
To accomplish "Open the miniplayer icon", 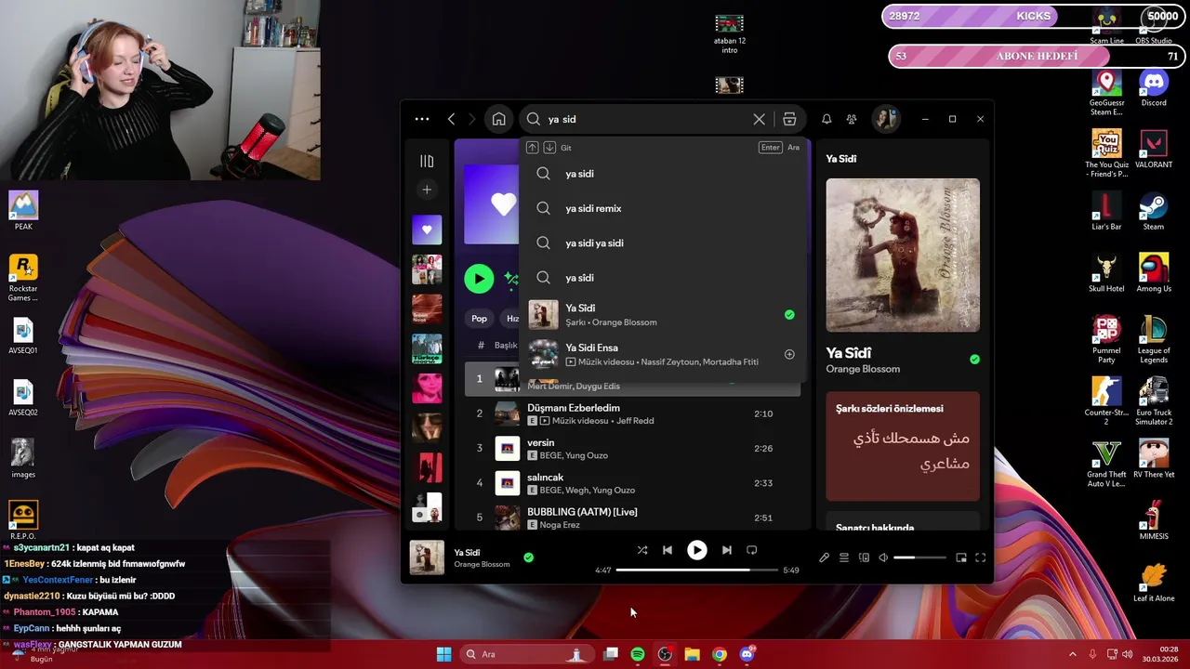I will [961, 557].
